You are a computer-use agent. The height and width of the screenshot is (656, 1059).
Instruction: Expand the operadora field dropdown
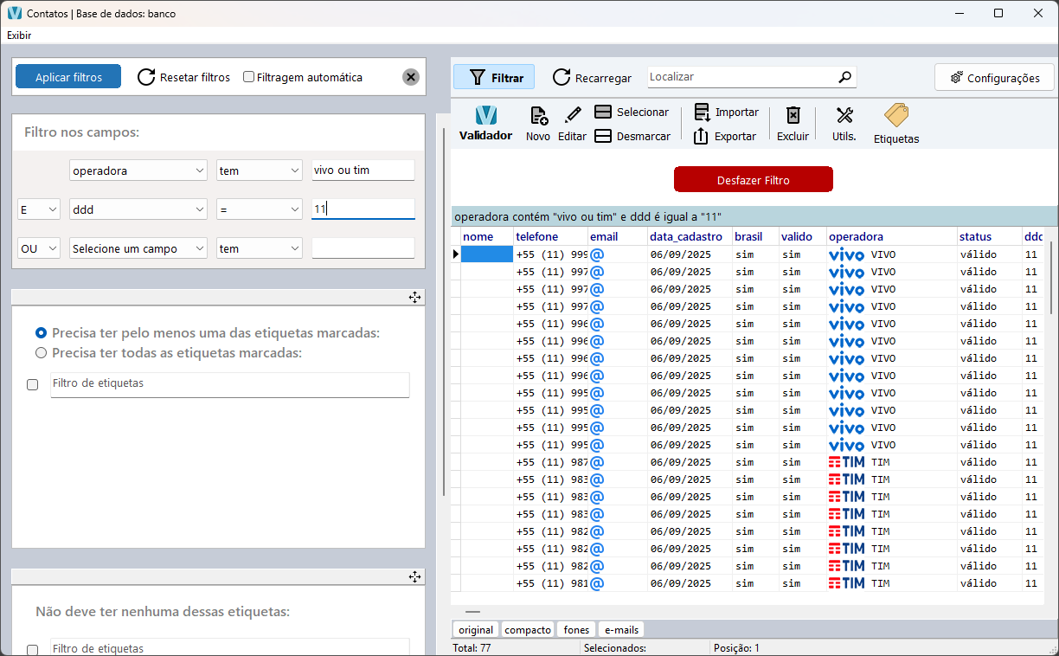click(200, 170)
